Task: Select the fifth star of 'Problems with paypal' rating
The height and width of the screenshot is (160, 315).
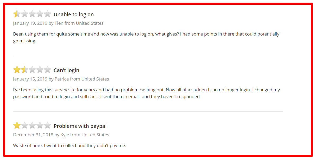Action: (x=47, y=126)
